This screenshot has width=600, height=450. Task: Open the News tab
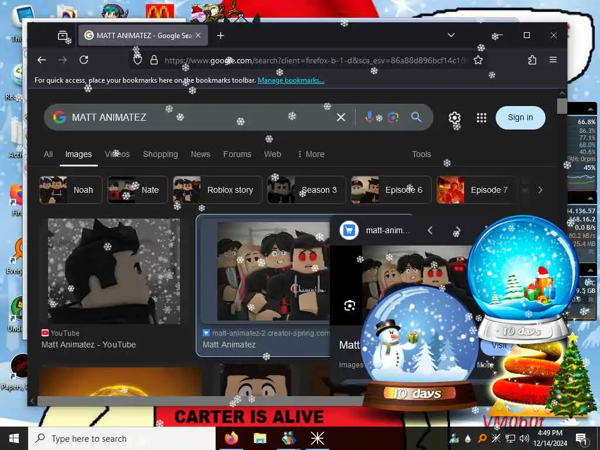coord(200,154)
